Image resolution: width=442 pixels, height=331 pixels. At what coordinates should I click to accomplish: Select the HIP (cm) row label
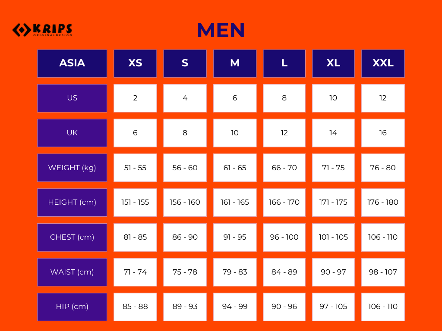[x=72, y=307]
